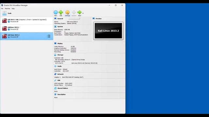Image resolution: width=209 pixels, height=117 pixels.
Task: Click the Add toolbar label
Action: (x=61, y=16)
